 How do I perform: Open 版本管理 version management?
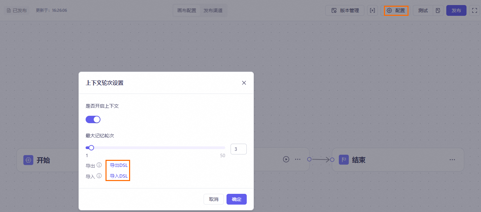(x=345, y=10)
